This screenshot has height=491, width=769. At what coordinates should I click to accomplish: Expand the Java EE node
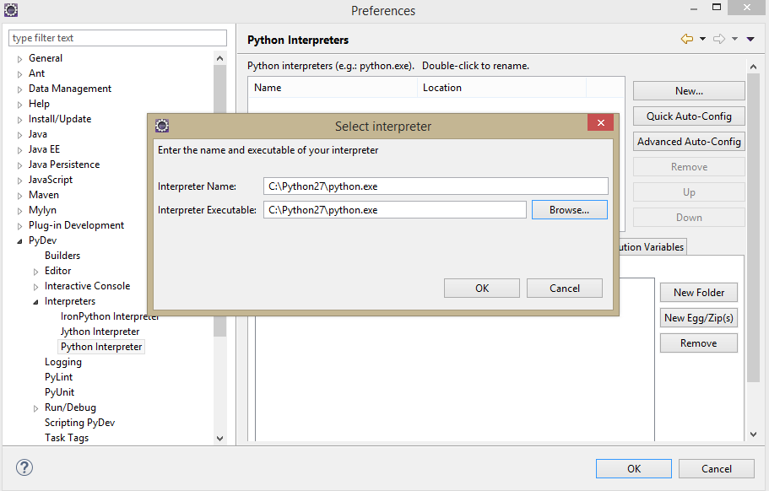click(19, 150)
